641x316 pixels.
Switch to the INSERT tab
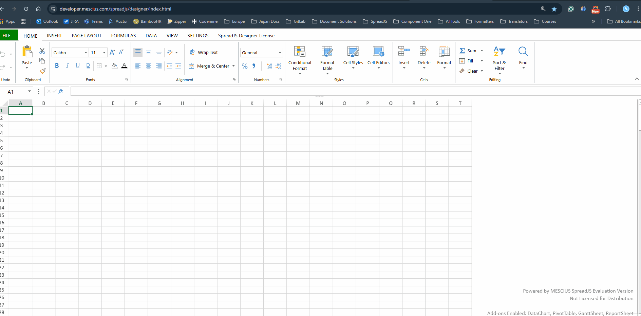point(55,36)
